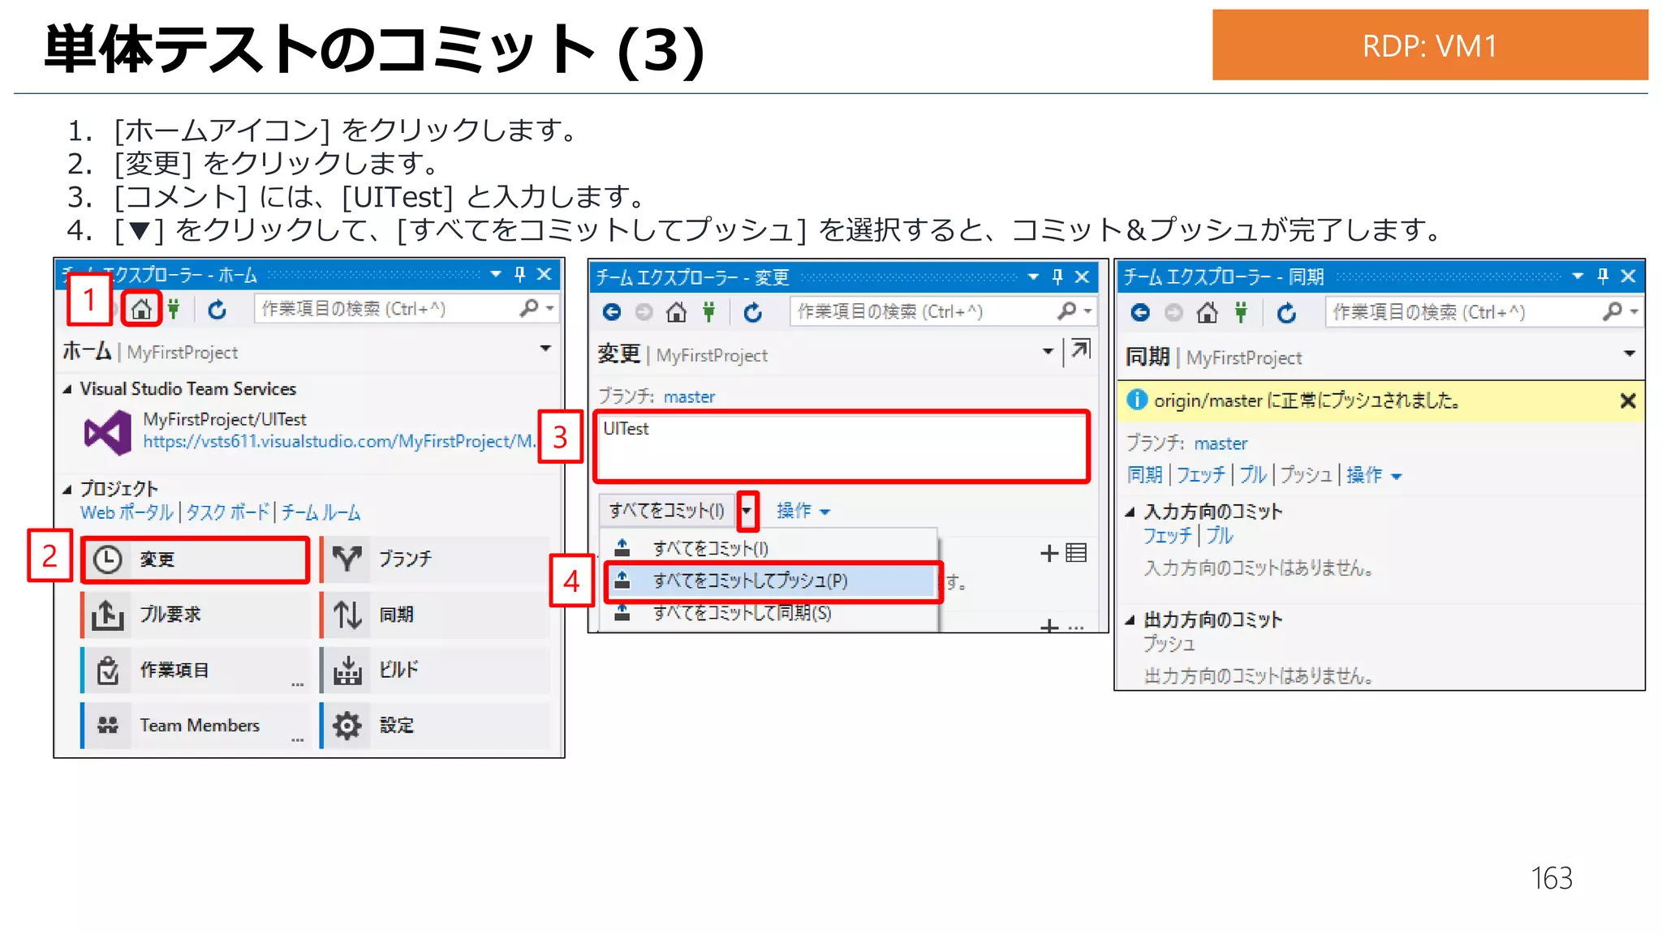The image size is (1662, 934).
Task: Open the 設定 tile
Action: [436, 726]
